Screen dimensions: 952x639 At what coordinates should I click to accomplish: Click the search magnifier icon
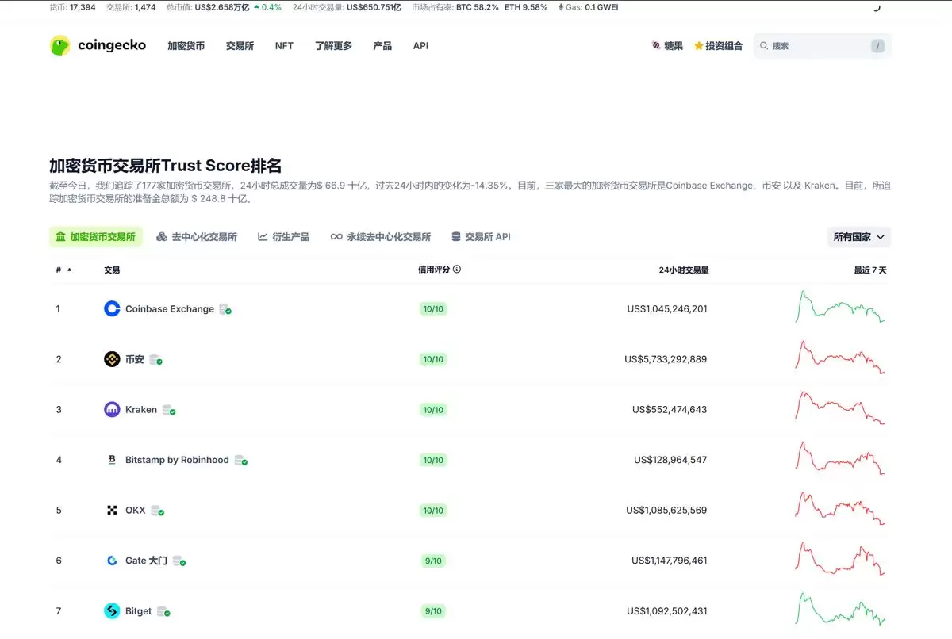point(764,46)
